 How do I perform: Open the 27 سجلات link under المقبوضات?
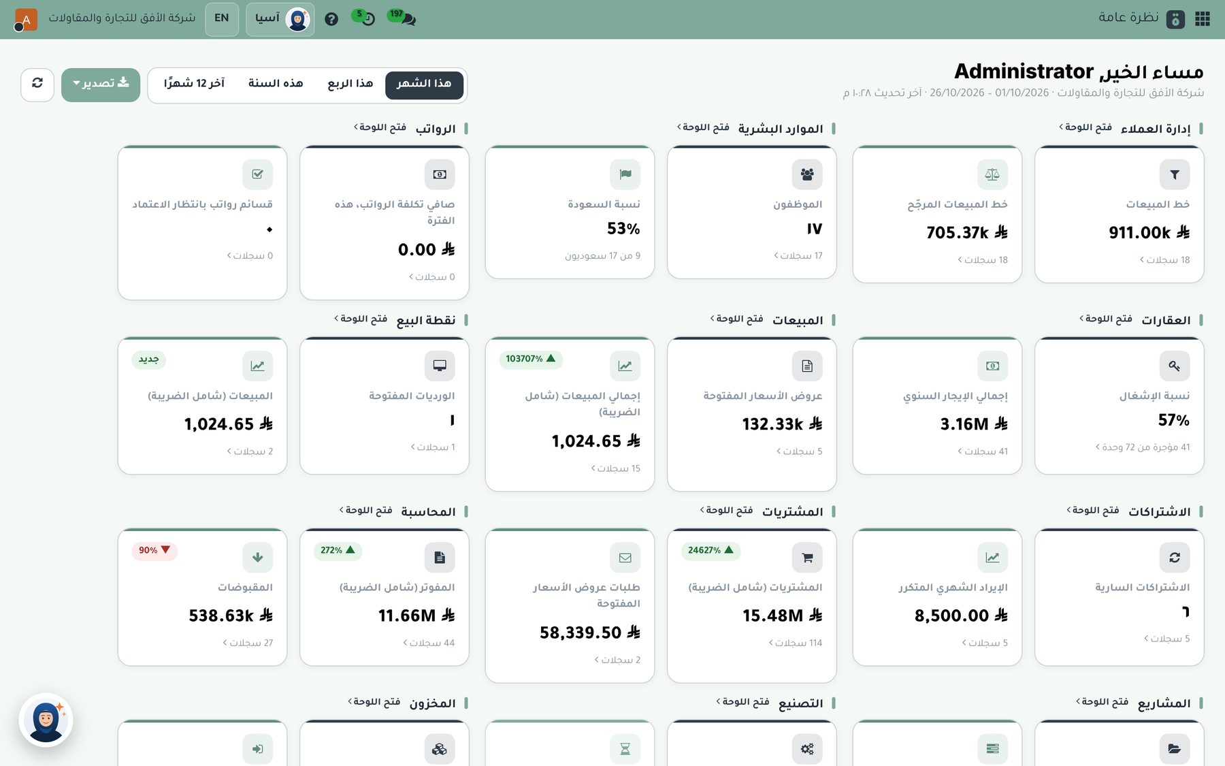tap(248, 642)
